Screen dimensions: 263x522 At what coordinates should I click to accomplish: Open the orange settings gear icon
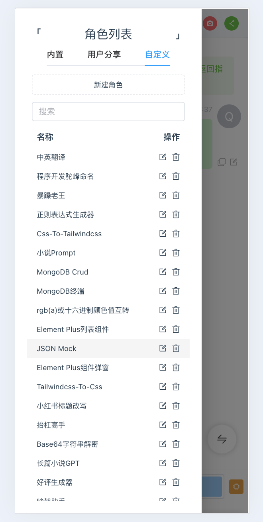point(236,487)
